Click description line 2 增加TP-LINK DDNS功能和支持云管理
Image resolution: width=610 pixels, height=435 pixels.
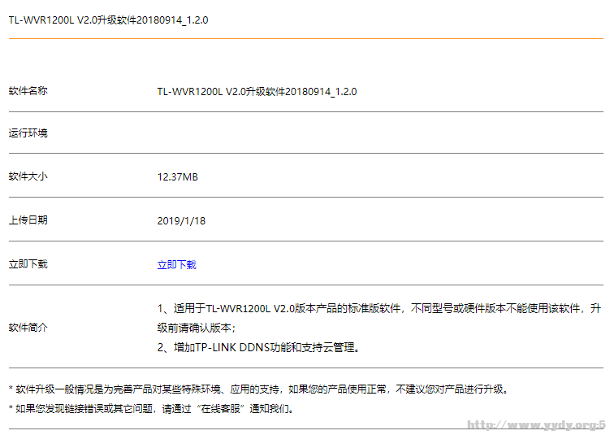click(x=258, y=347)
